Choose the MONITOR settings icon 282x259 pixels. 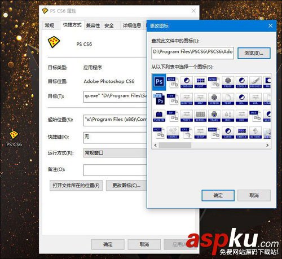(187, 99)
